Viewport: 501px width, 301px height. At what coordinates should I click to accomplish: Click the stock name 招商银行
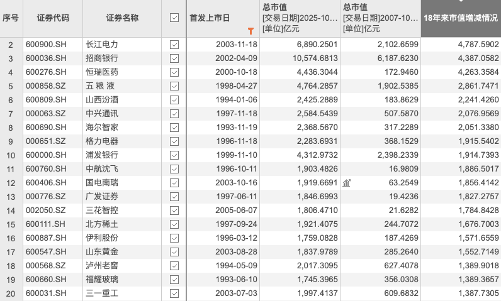tap(102, 58)
